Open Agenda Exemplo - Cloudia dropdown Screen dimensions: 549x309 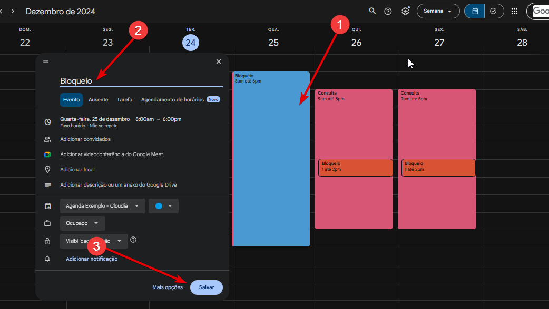point(103,206)
